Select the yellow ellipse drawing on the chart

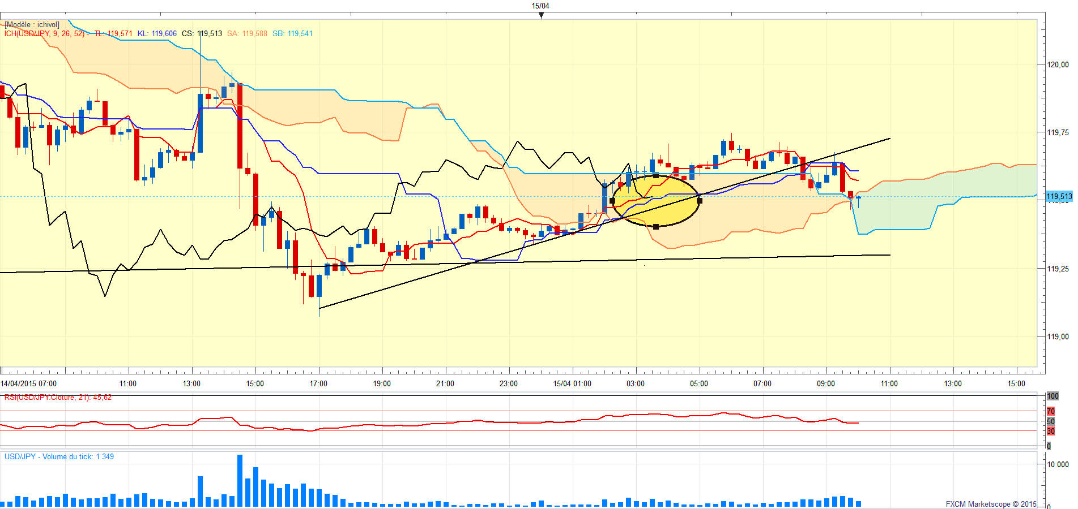[x=656, y=201]
